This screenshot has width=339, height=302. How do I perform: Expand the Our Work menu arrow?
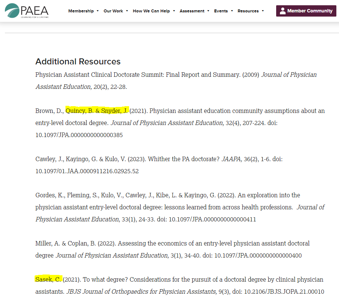click(x=126, y=11)
